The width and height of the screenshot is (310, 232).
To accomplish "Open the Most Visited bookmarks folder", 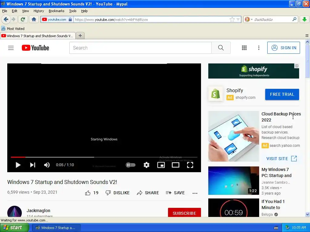I will point(13,29).
